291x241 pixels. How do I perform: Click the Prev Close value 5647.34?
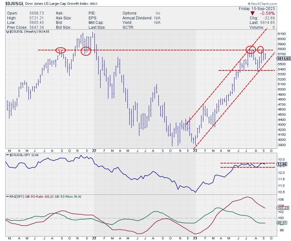pos(38,27)
